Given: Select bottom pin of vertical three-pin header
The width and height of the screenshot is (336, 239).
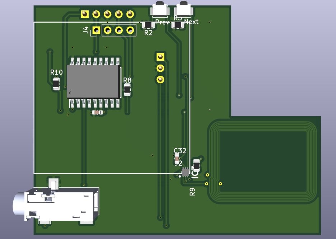Looking at the screenshot, I should [x=160, y=79].
